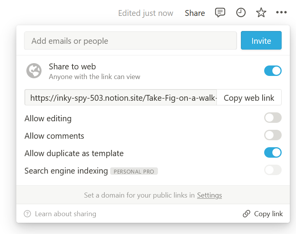Click the chain link icon at bottom
The height and width of the screenshot is (234, 296).
click(246, 214)
